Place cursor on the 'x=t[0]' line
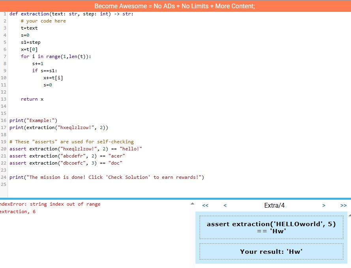 click(x=29, y=49)
